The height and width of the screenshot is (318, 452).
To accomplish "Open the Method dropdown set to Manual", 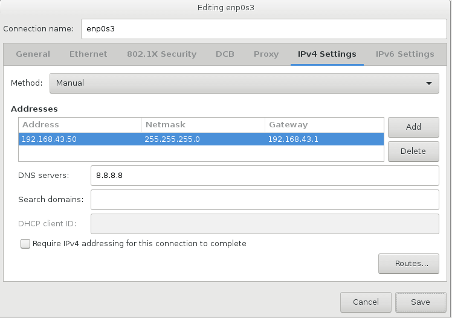I will (x=244, y=83).
